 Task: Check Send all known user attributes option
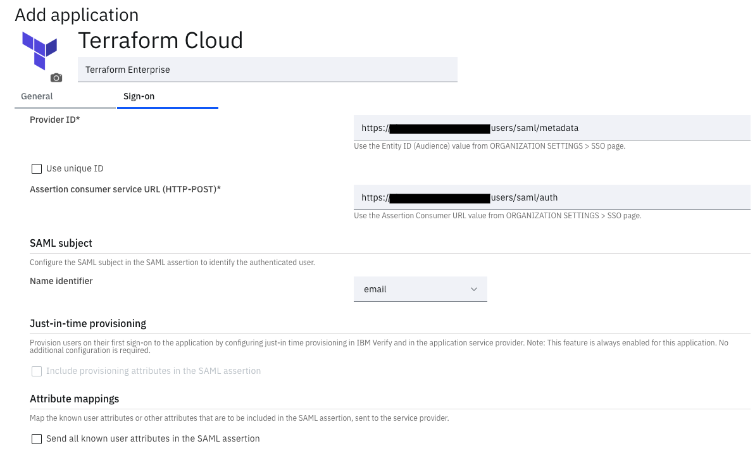tap(37, 439)
